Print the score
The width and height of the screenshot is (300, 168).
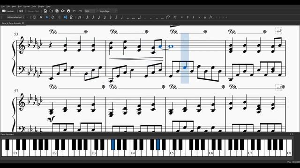[x=68, y=11]
